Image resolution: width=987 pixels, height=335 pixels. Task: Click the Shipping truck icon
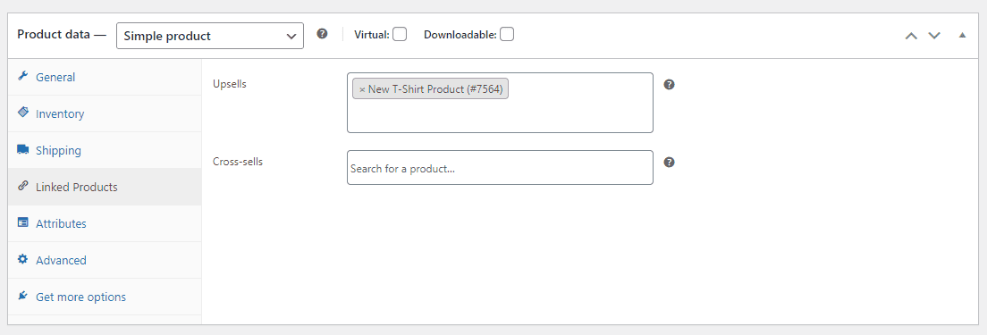click(x=23, y=149)
